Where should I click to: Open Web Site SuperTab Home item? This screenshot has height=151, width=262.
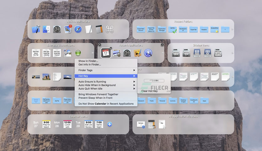coord(57,53)
